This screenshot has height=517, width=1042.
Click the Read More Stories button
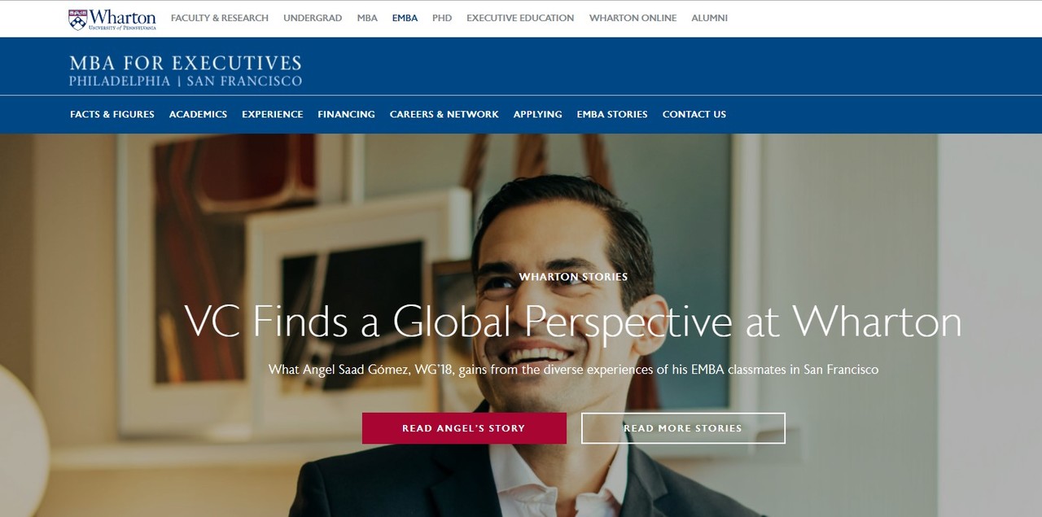[x=683, y=428]
